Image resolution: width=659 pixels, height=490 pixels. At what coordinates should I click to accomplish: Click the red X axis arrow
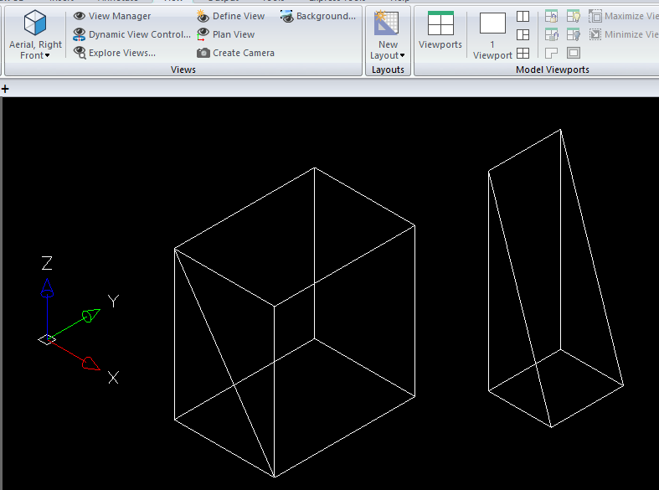tap(90, 364)
